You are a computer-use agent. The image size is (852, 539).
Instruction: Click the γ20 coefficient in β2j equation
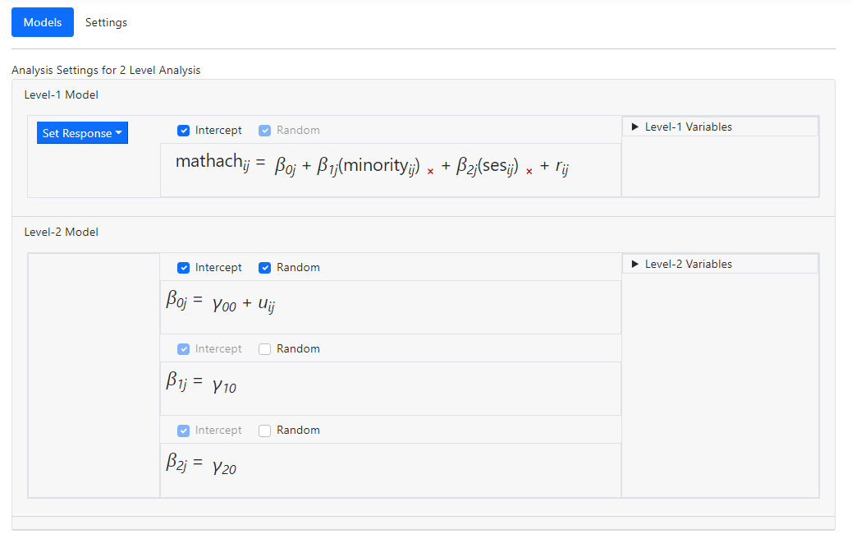coord(224,467)
